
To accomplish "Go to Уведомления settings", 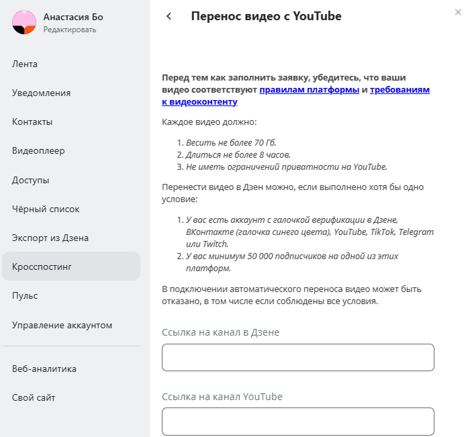I will pos(41,93).
